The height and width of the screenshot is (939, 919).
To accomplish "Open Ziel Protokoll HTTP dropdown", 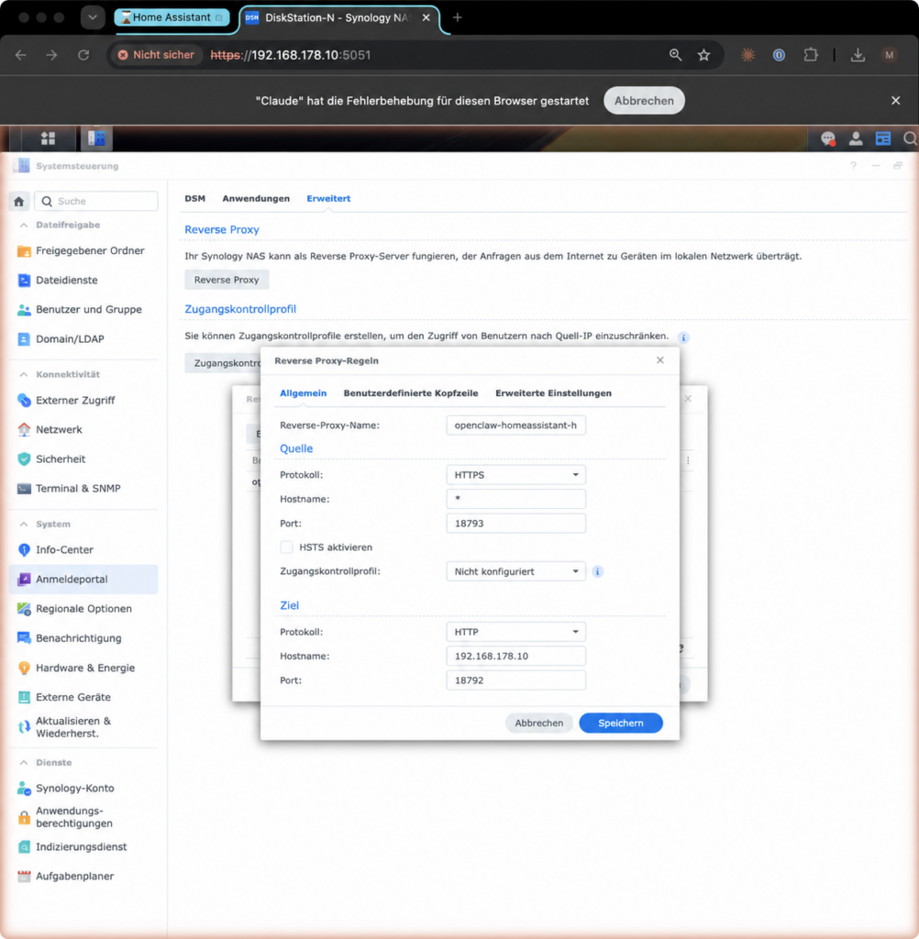I will pos(515,632).
